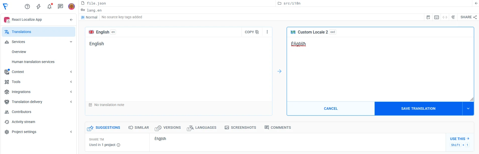This screenshot has width=479, height=154.
Task: Open the Save Translation dropdown arrow
Action: [468, 108]
